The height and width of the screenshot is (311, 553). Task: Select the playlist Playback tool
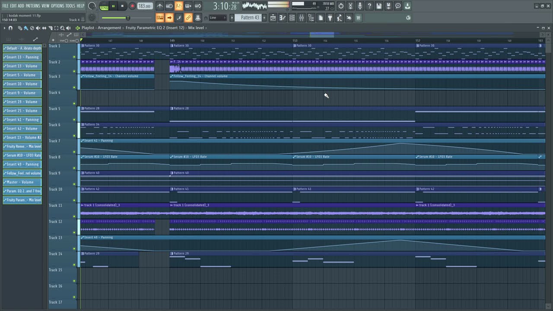[68, 28]
